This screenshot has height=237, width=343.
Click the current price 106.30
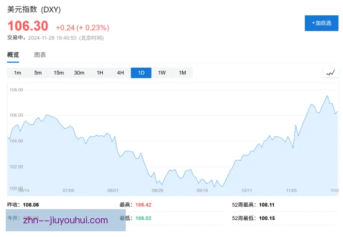tap(28, 26)
